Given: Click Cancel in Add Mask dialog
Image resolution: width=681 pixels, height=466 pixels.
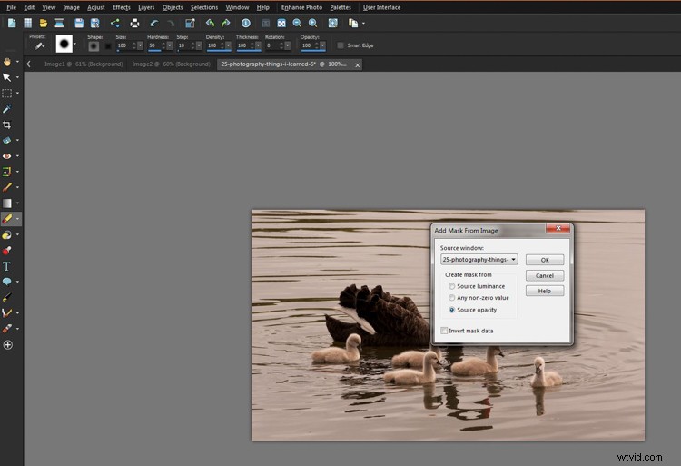Looking at the screenshot, I should pos(545,275).
